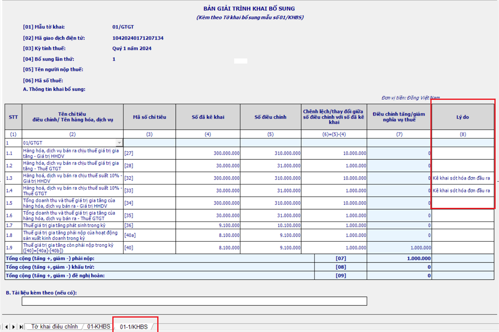Click the [09] refund total value

pos(429,276)
